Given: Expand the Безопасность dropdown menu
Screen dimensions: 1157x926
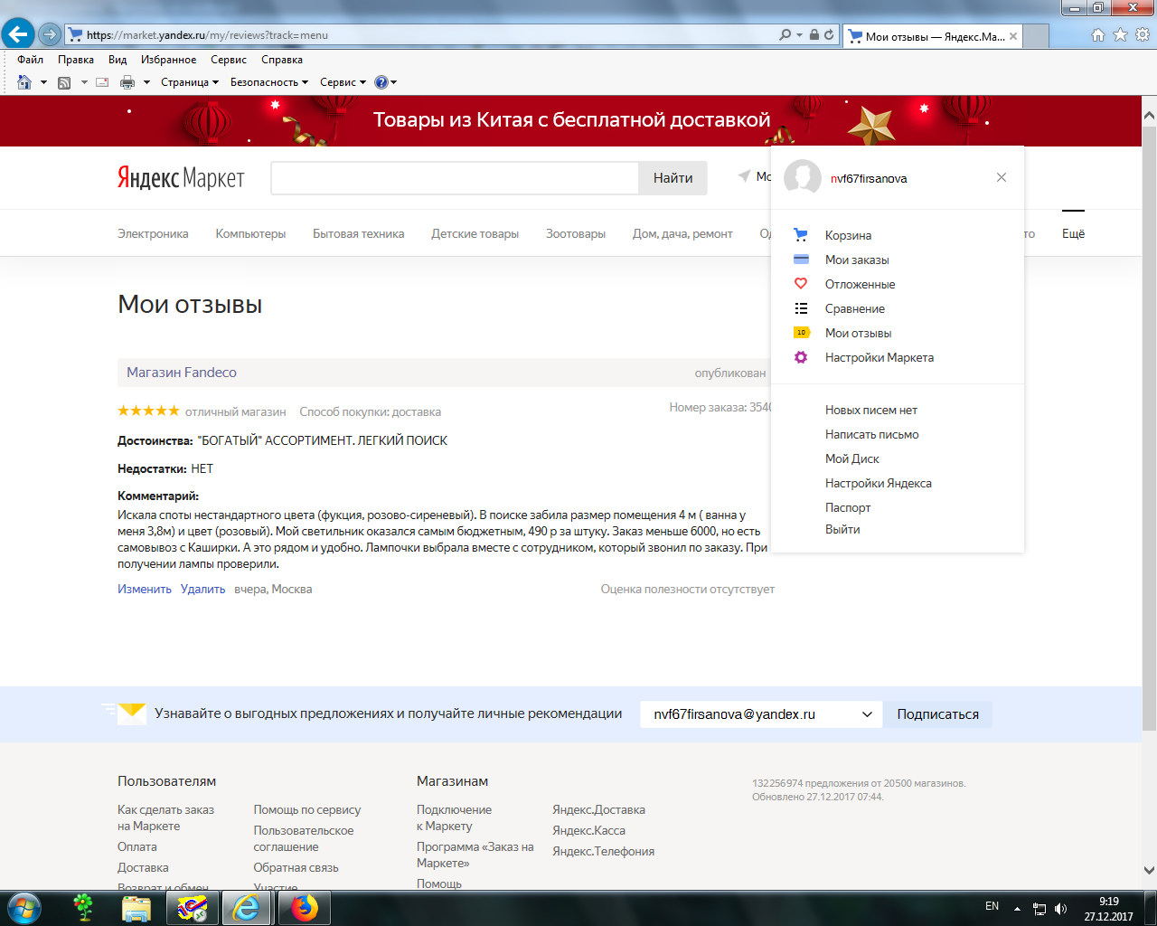Looking at the screenshot, I should [269, 82].
